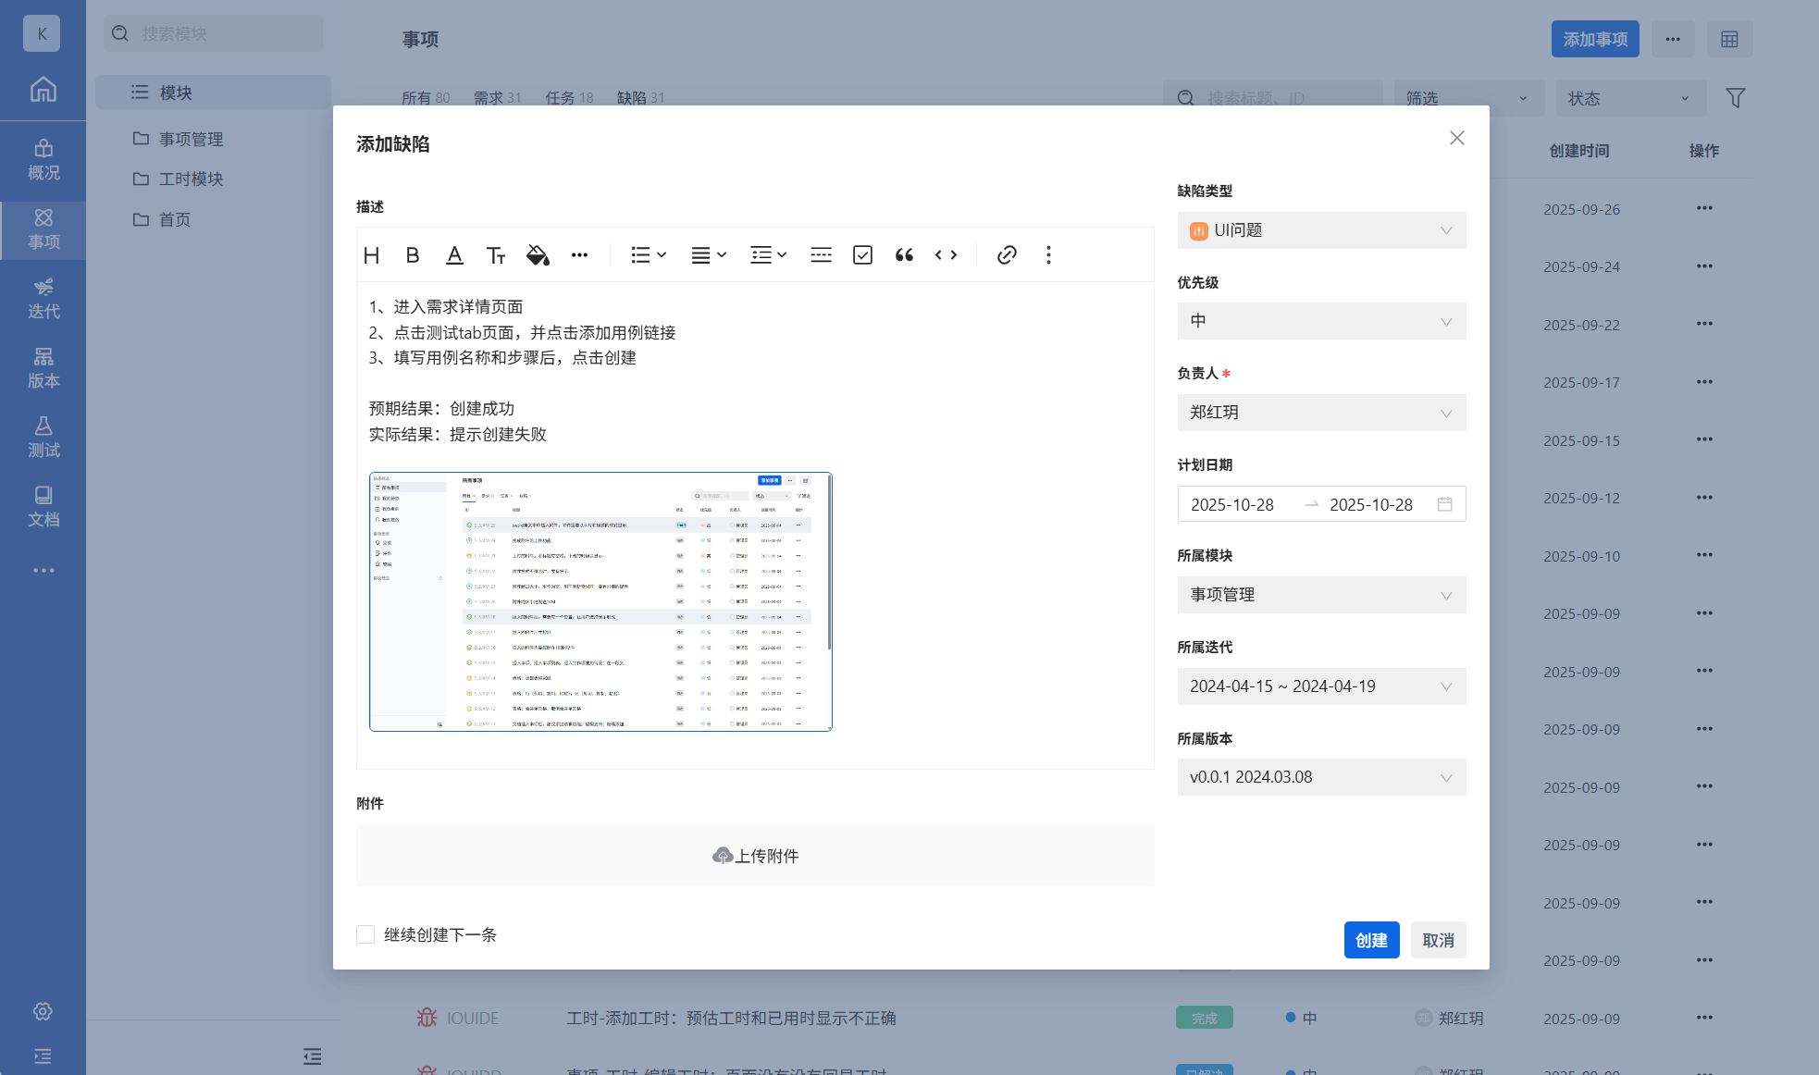
Task: Click the upload attachment cloud icon
Action: (723, 856)
